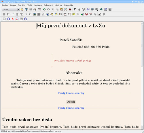Viewport: 144px width, 133px height.
Task: Open Find and Replace magnifier tool
Action: [66, 9]
